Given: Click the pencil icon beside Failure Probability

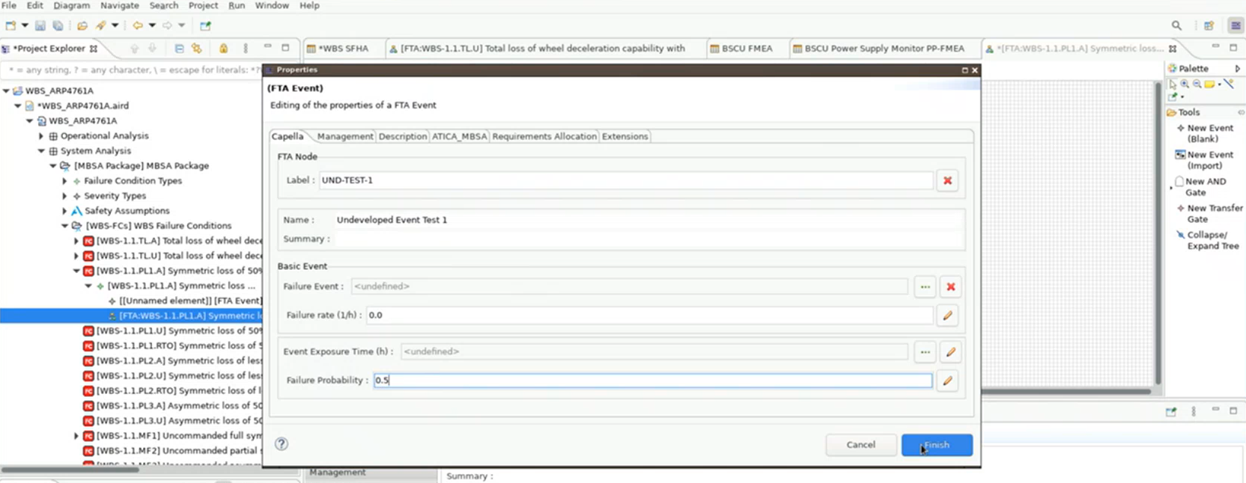Looking at the screenshot, I should [x=948, y=381].
